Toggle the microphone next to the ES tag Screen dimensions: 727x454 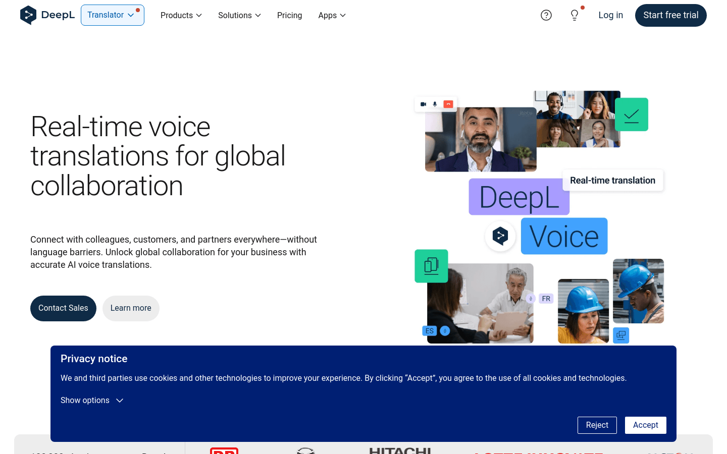444,330
